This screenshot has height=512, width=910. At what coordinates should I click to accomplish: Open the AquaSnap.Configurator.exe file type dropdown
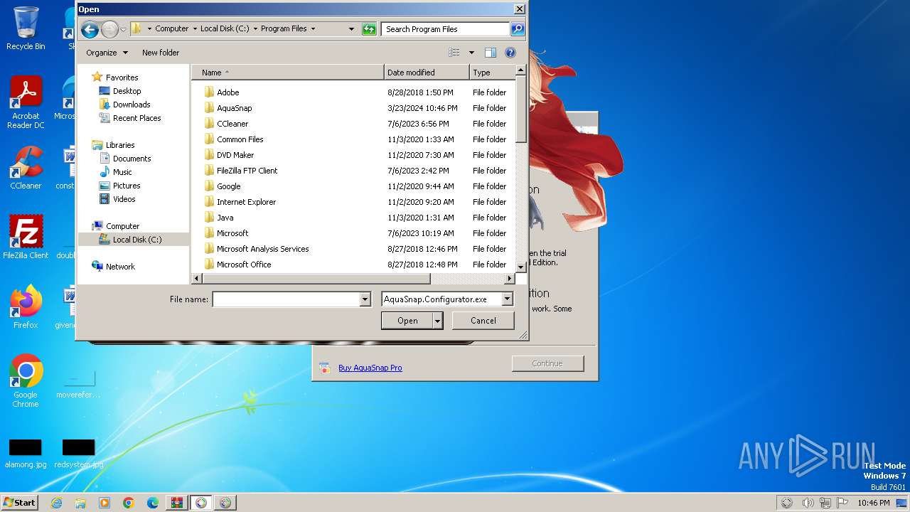tap(507, 299)
